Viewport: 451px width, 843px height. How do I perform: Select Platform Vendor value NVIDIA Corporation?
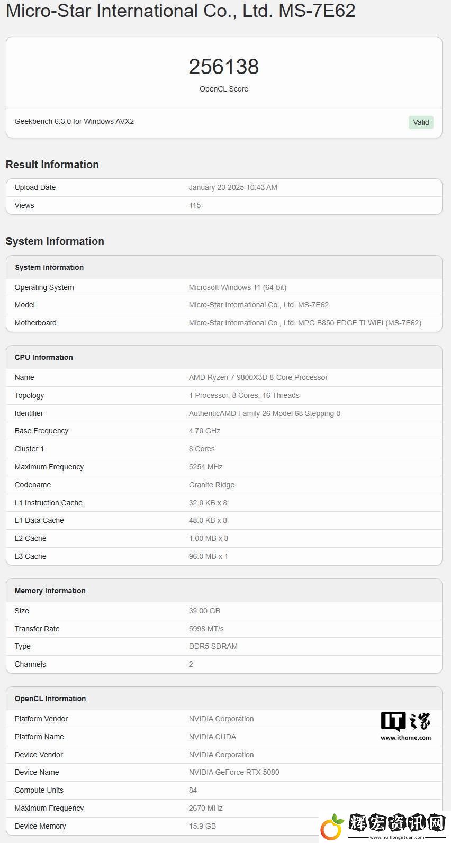click(221, 719)
